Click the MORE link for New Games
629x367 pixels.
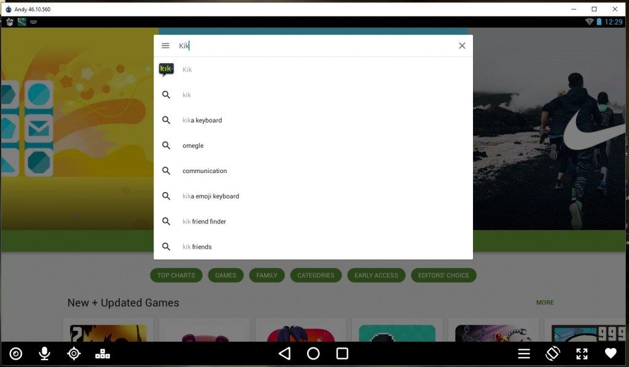pyautogui.click(x=545, y=303)
